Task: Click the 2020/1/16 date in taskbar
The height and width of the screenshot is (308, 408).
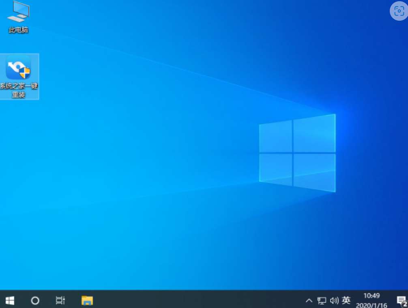Action: click(x=371, y=305)
